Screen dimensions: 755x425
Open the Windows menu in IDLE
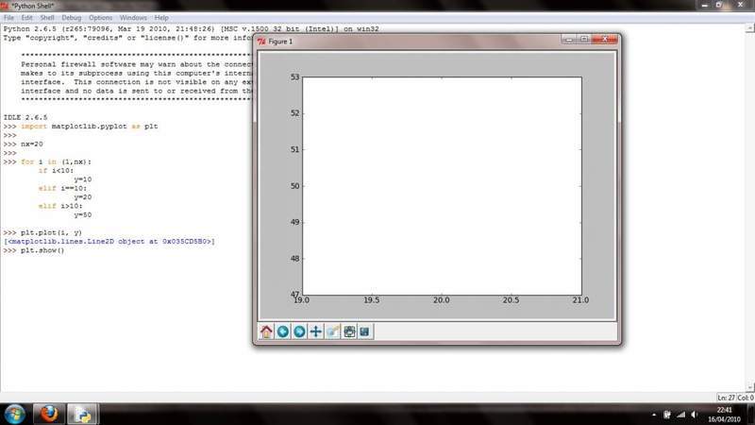(x=133, y=17)
